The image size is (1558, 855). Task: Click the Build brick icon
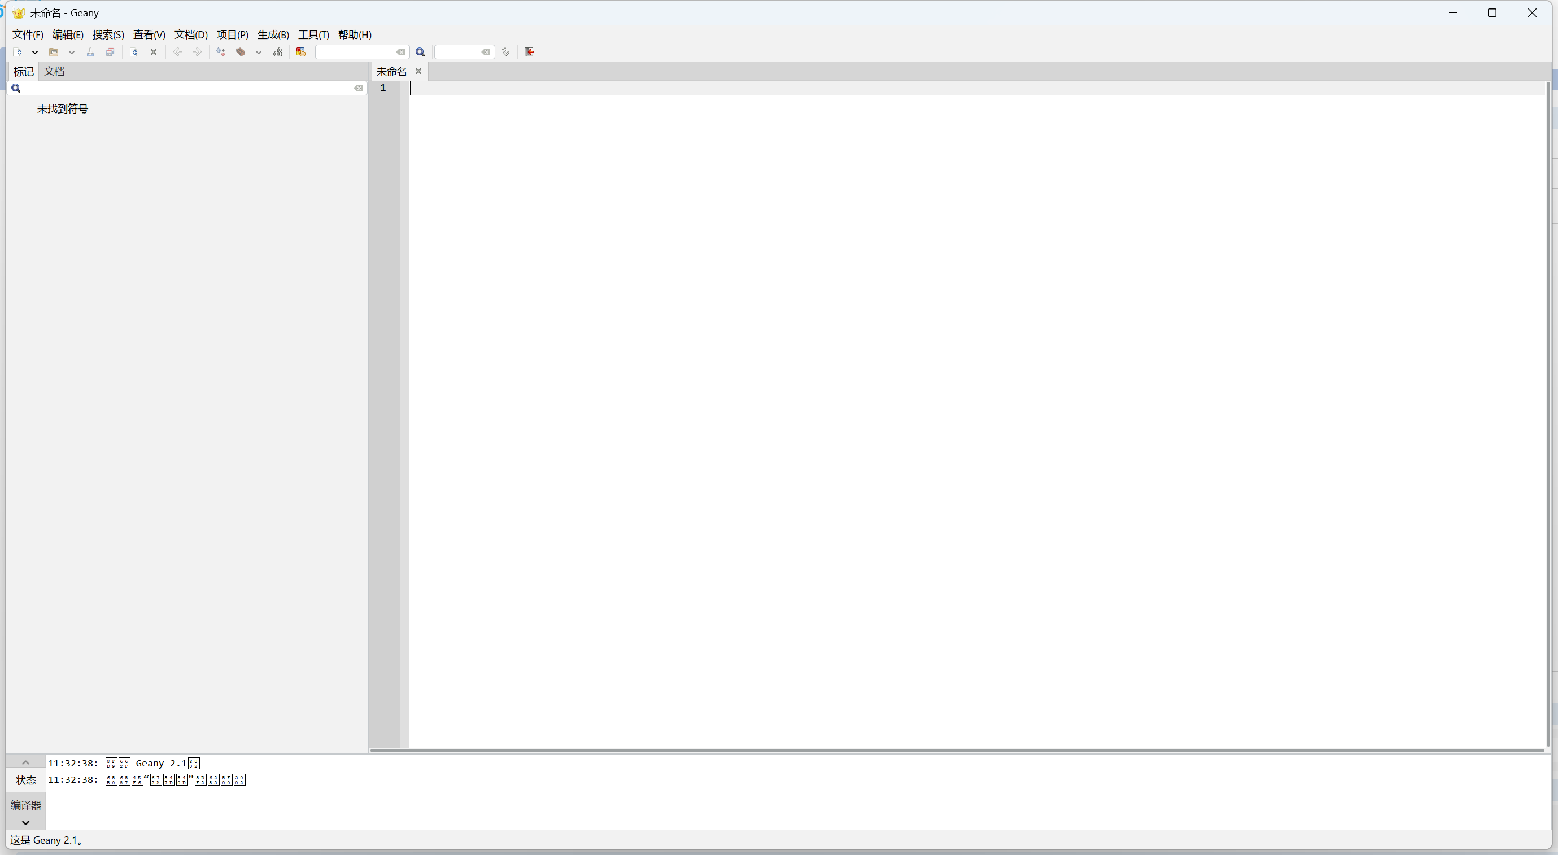click(x=241, y=52)
